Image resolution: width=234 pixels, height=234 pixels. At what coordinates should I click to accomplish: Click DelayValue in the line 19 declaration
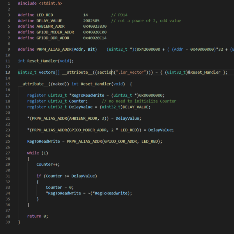click(81, 107)
